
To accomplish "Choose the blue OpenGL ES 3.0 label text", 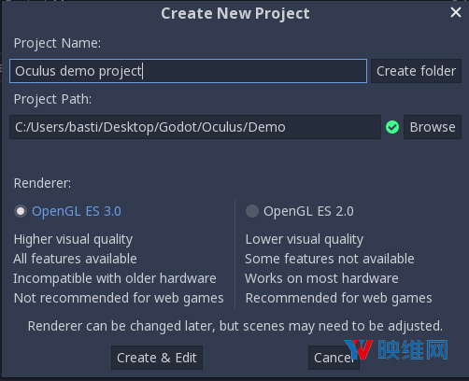I will click(x=77, y=211).
